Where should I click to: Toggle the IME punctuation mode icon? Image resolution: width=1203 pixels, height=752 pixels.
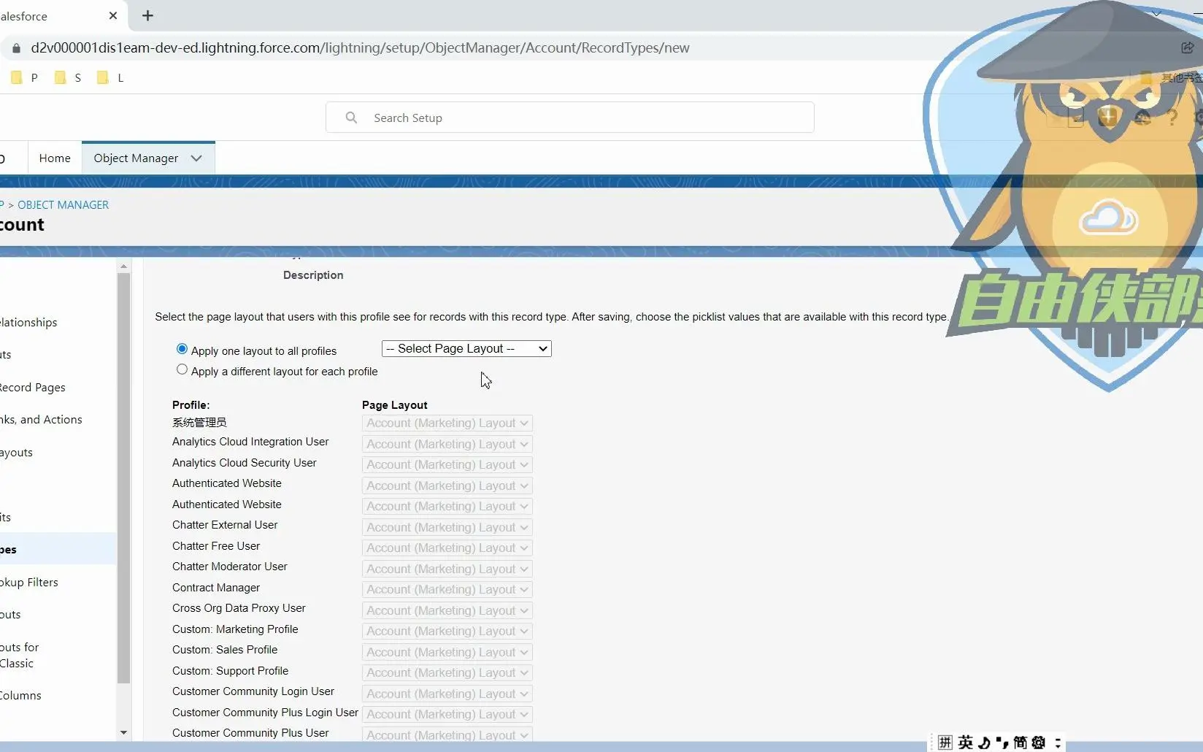pyautogui.click(x=1002, y=743)
